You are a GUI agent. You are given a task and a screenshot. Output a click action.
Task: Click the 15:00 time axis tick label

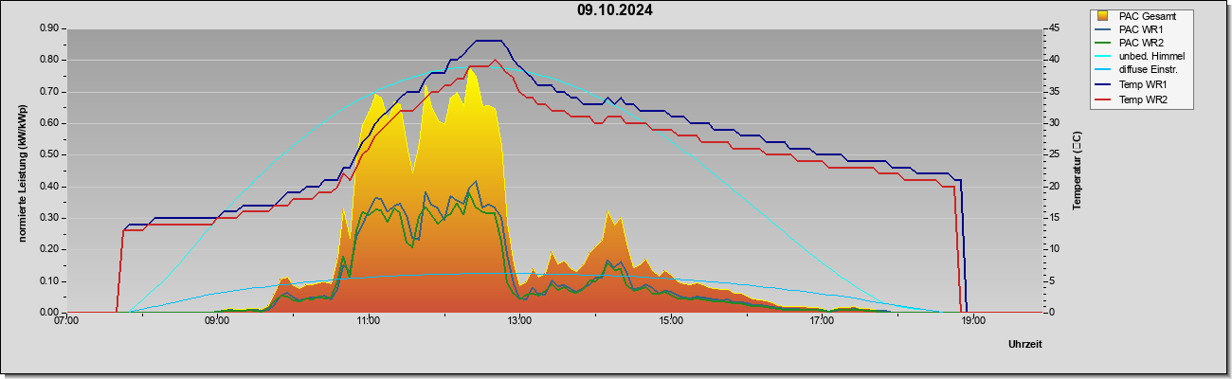point(671,321)
